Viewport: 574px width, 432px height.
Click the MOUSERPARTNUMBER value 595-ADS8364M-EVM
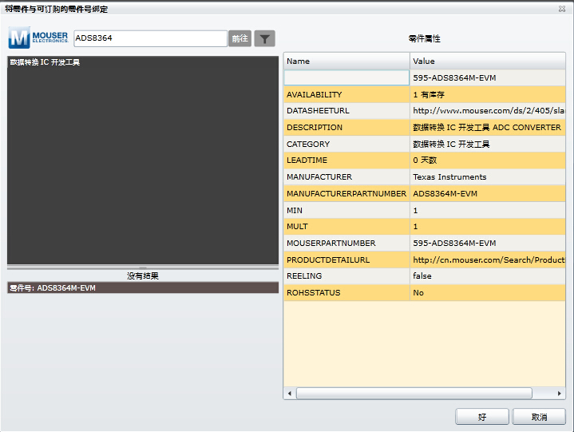click(x=488, y=243)
